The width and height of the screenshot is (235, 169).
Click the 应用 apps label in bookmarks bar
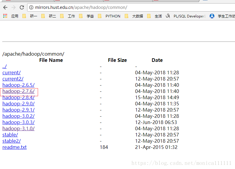pyautogui.click(x=15, y=16)
